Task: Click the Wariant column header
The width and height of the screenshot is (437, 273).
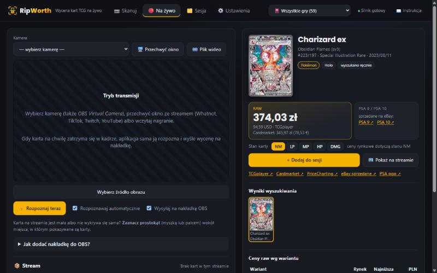Action: click(258, 269)
